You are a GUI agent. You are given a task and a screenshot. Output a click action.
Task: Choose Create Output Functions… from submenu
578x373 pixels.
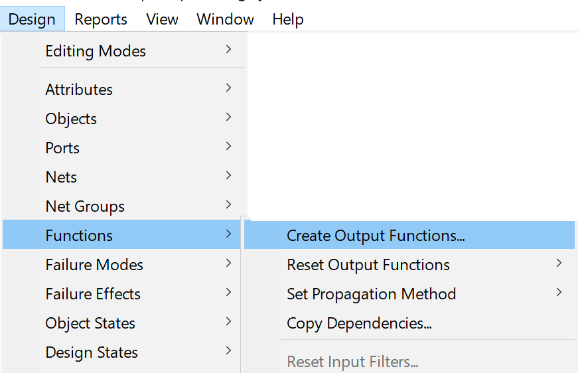[376, 236]
